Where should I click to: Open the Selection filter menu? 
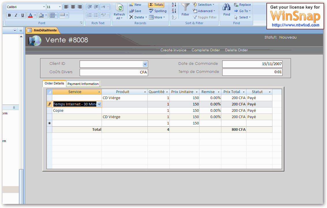(x=203, y=5)
